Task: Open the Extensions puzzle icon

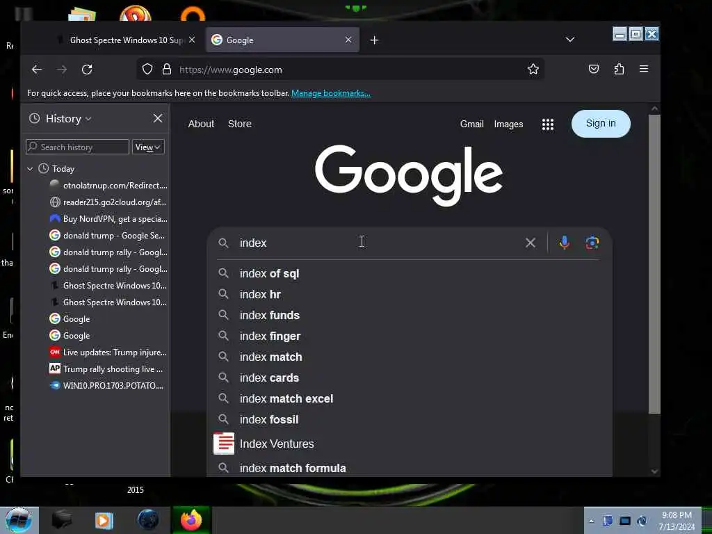Action: point(619,69)
